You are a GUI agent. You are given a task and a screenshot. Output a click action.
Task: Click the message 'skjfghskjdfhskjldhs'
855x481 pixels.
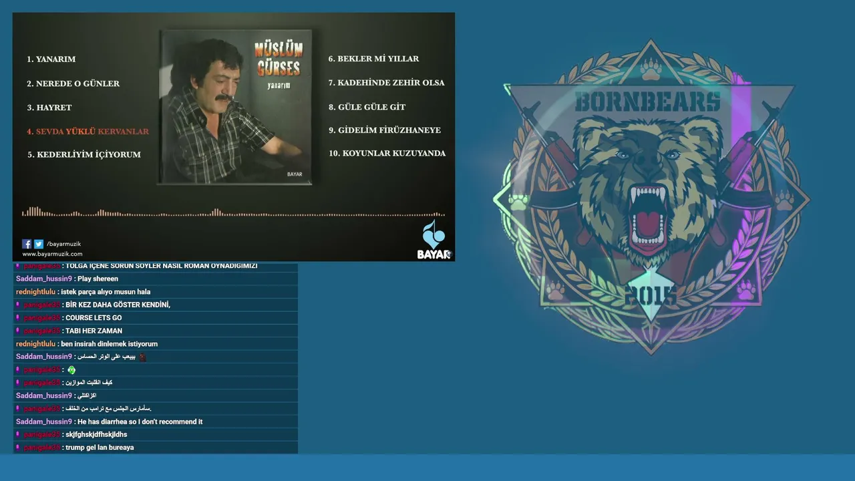(96, 435)
